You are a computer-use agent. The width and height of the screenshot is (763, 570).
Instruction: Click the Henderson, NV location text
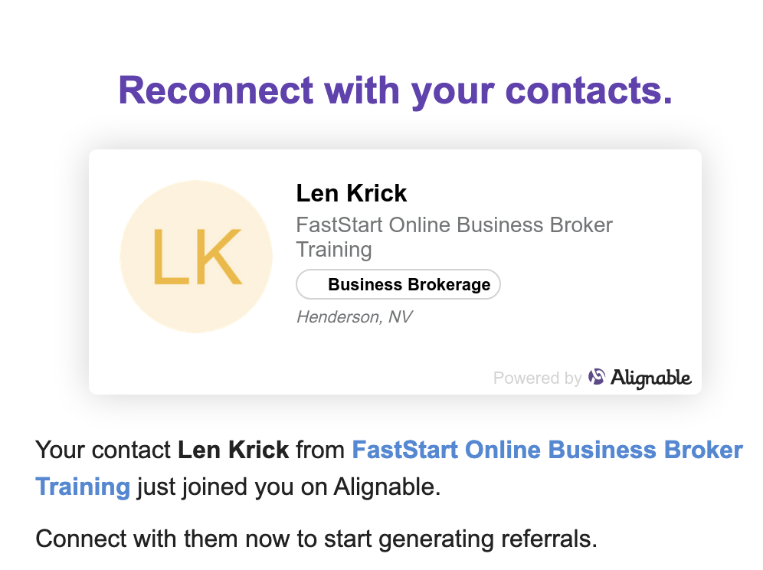tap(354, 317)
